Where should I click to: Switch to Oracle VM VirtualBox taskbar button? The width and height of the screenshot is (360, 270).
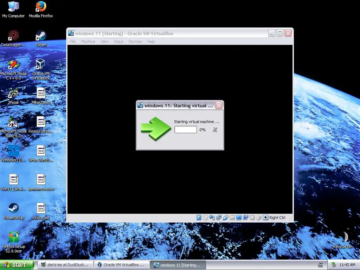pyautogui.click(x=122, y=265)
